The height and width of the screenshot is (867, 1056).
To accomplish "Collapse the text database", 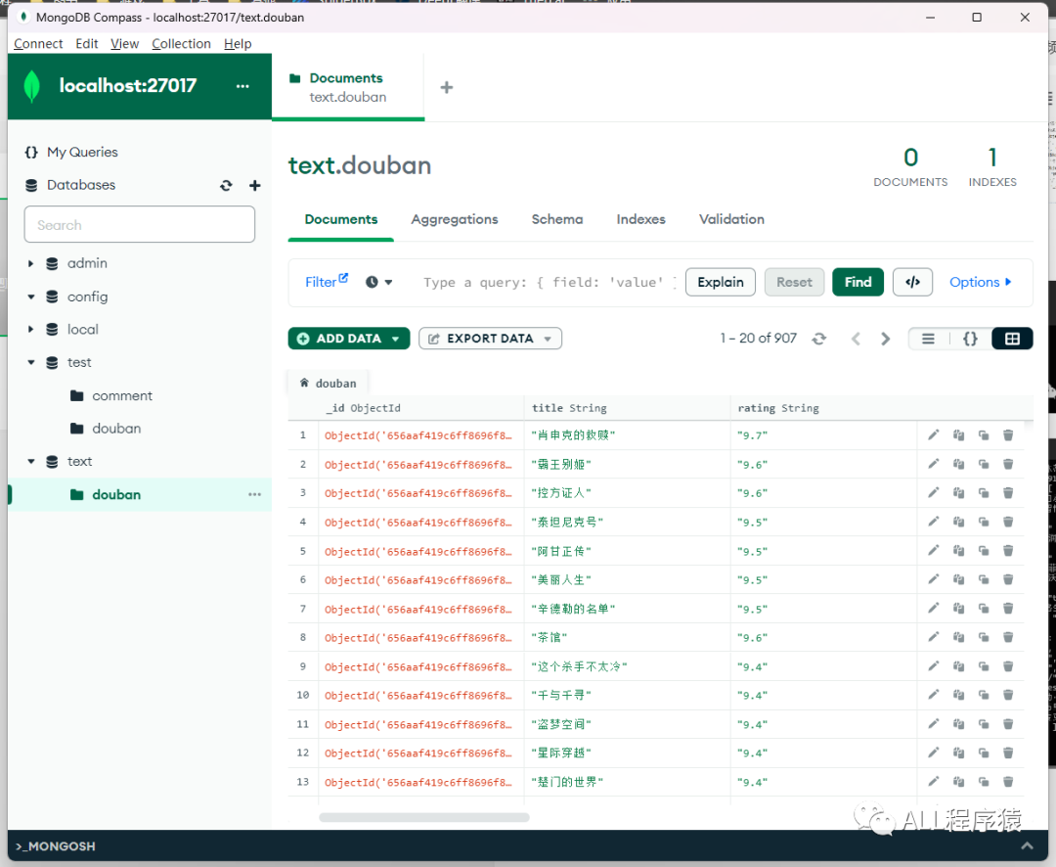I will [x=31, y=462].
